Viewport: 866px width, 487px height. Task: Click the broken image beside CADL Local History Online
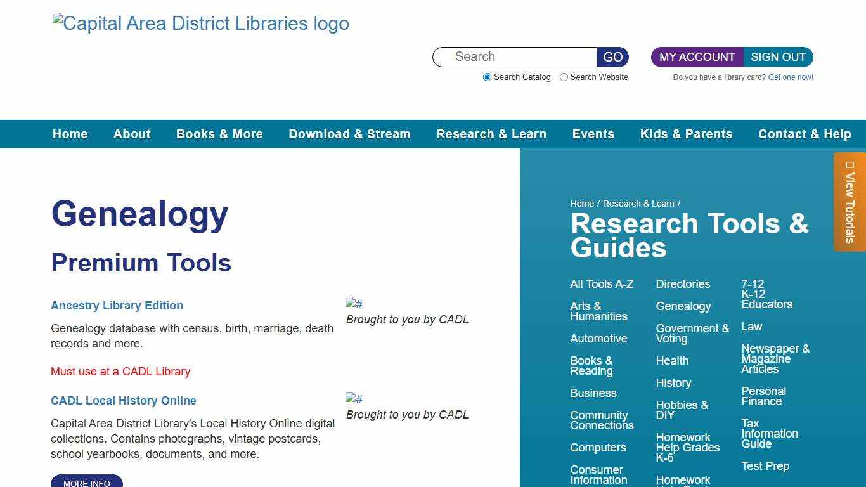point(353,398)
